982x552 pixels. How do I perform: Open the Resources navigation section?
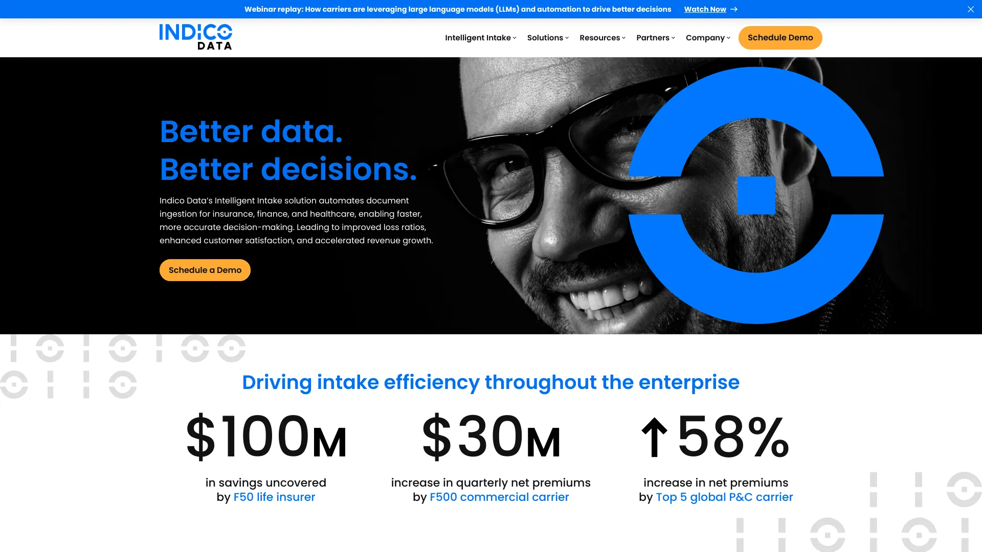[602, 38]
